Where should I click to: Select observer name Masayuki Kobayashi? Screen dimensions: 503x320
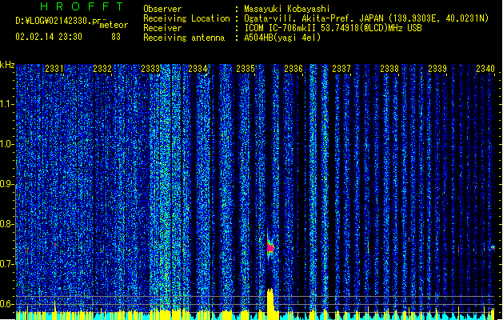click(287, 9)
